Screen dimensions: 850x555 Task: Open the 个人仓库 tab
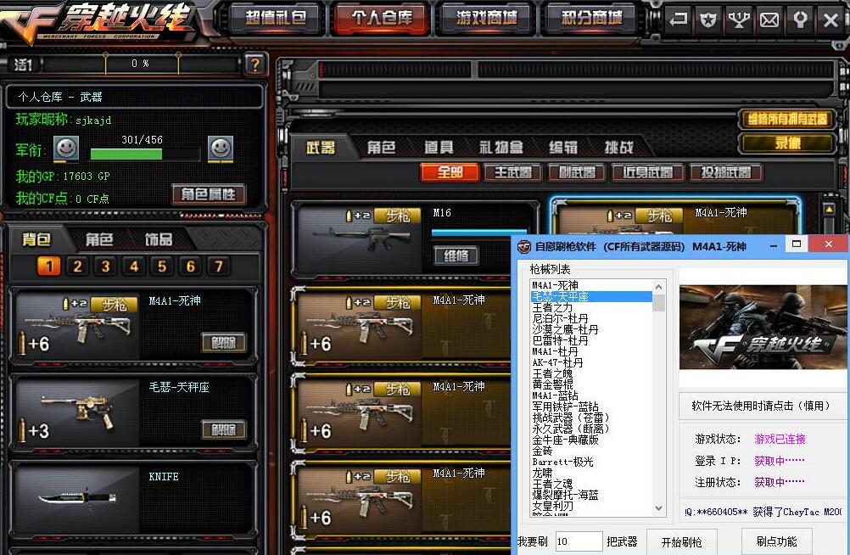(x=382, y=18)
